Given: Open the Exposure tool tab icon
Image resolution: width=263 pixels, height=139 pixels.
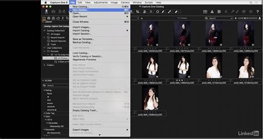Looking at the screenshot, I should [58, 18].
